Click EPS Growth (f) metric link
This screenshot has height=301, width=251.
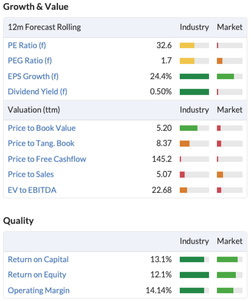33,77
